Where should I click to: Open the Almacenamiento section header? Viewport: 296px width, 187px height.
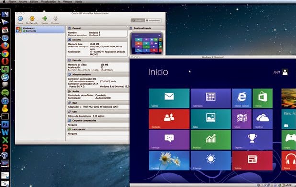click(98, 75)
